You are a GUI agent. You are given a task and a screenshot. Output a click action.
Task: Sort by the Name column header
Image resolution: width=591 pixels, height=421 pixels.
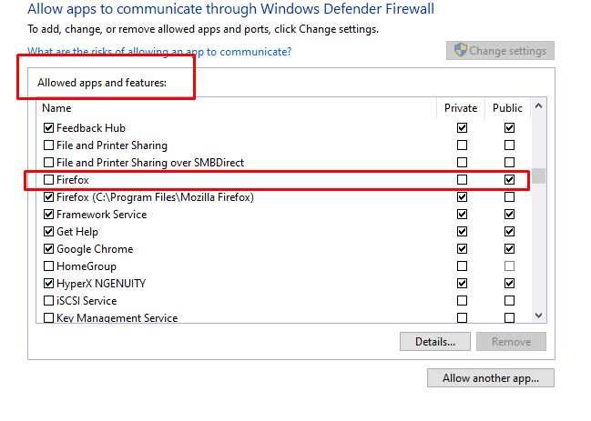[237, 108]
